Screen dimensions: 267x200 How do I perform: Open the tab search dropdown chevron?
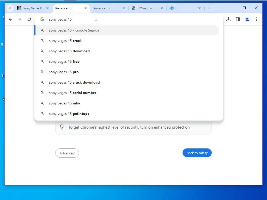tap(10, 8)
